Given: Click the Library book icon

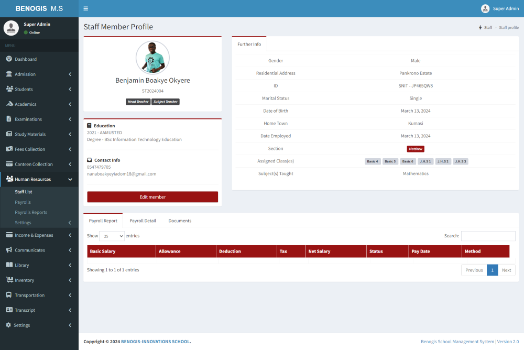Looking at the screenshot, I should click(x=9, y=265).
